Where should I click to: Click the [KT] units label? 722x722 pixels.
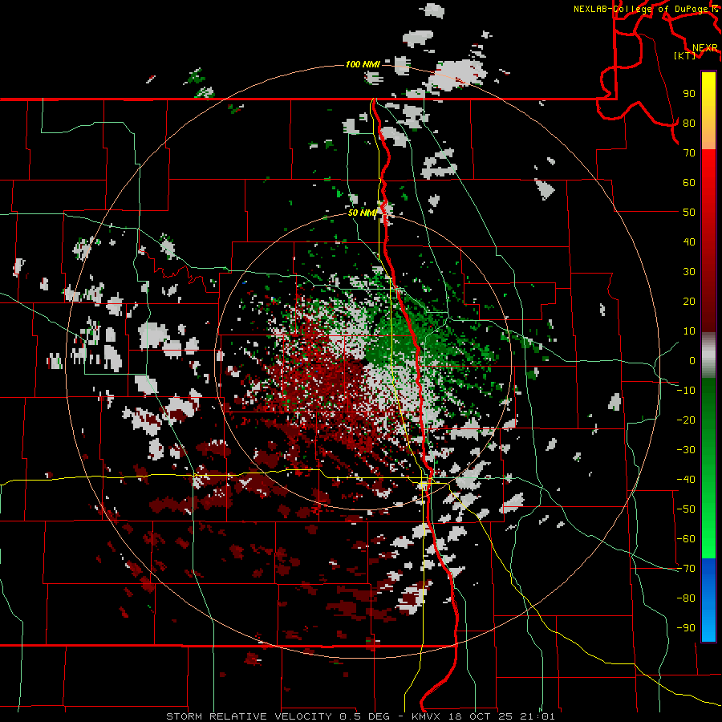[x=685, y=55]
